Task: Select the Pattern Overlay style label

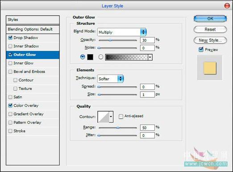Action: [x=27, y=123]
